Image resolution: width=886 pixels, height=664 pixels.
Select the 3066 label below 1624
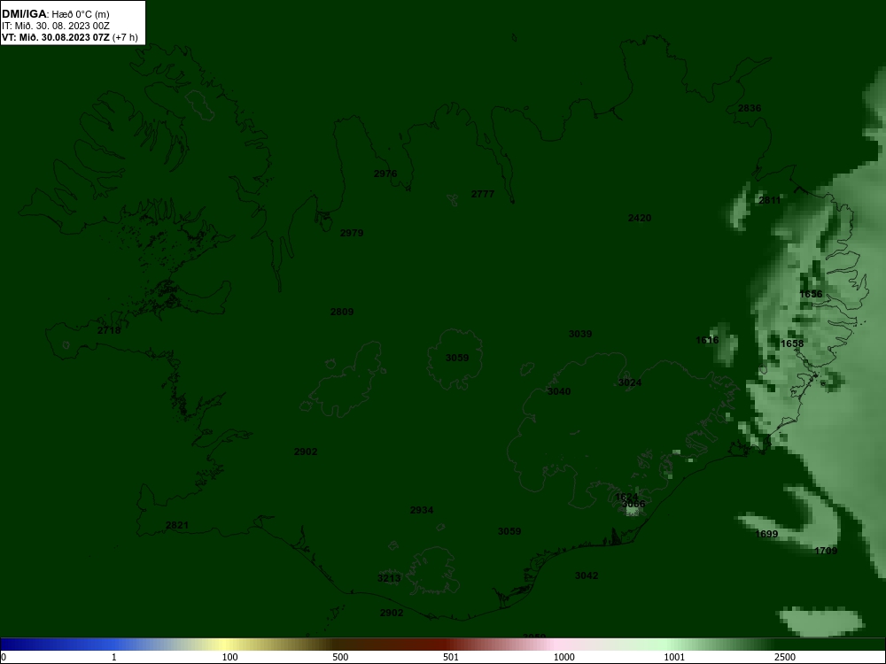pos(633,505)
